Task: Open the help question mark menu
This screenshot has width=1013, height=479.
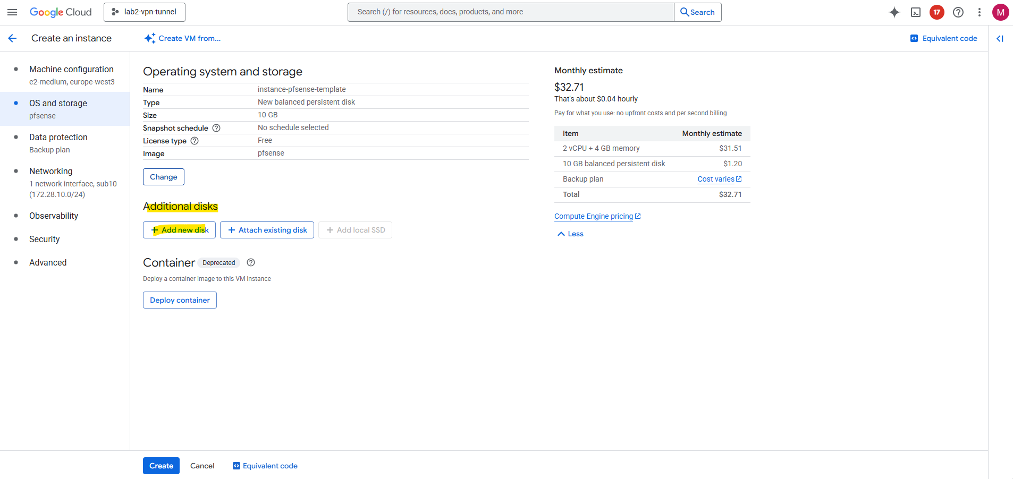Action: tap(958, 12)
